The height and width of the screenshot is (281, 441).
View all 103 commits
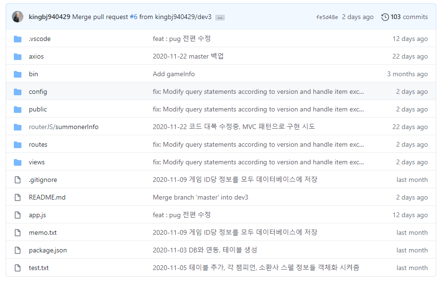409,17
